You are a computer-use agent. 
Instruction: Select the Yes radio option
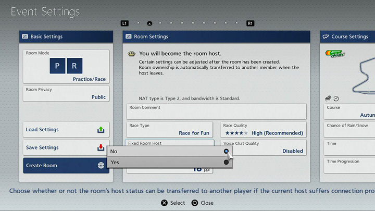(x=226, y=162)
